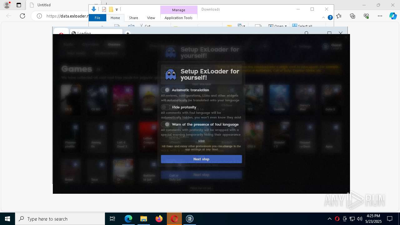
Task: Refresh the Edge page
Action: click(x=22, y=16)
